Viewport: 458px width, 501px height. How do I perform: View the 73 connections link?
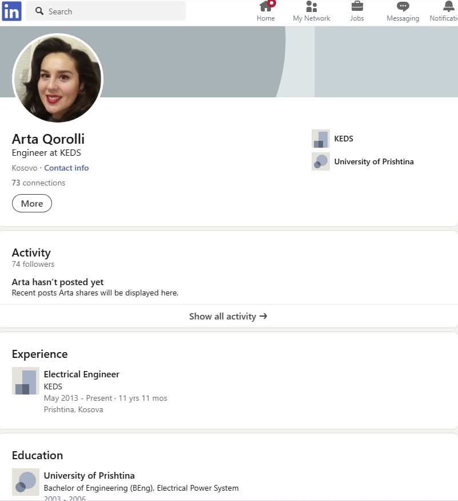point(38,183)
